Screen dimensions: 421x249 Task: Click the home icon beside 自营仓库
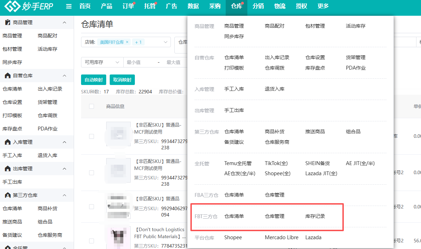8,76
